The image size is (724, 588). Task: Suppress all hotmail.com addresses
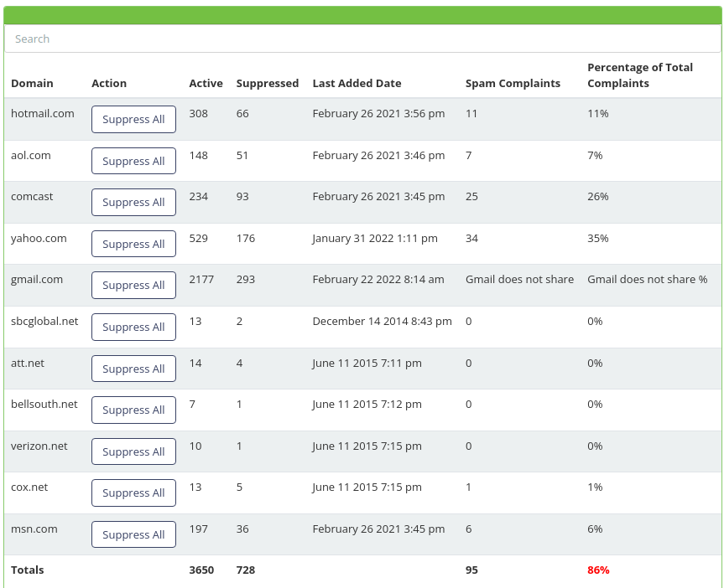(133, 120)
